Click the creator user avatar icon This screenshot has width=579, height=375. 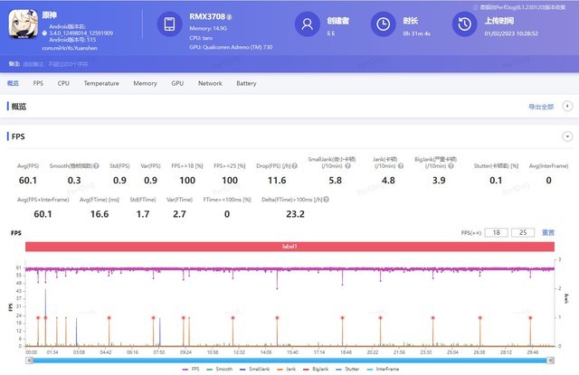(x=309, y=24)
